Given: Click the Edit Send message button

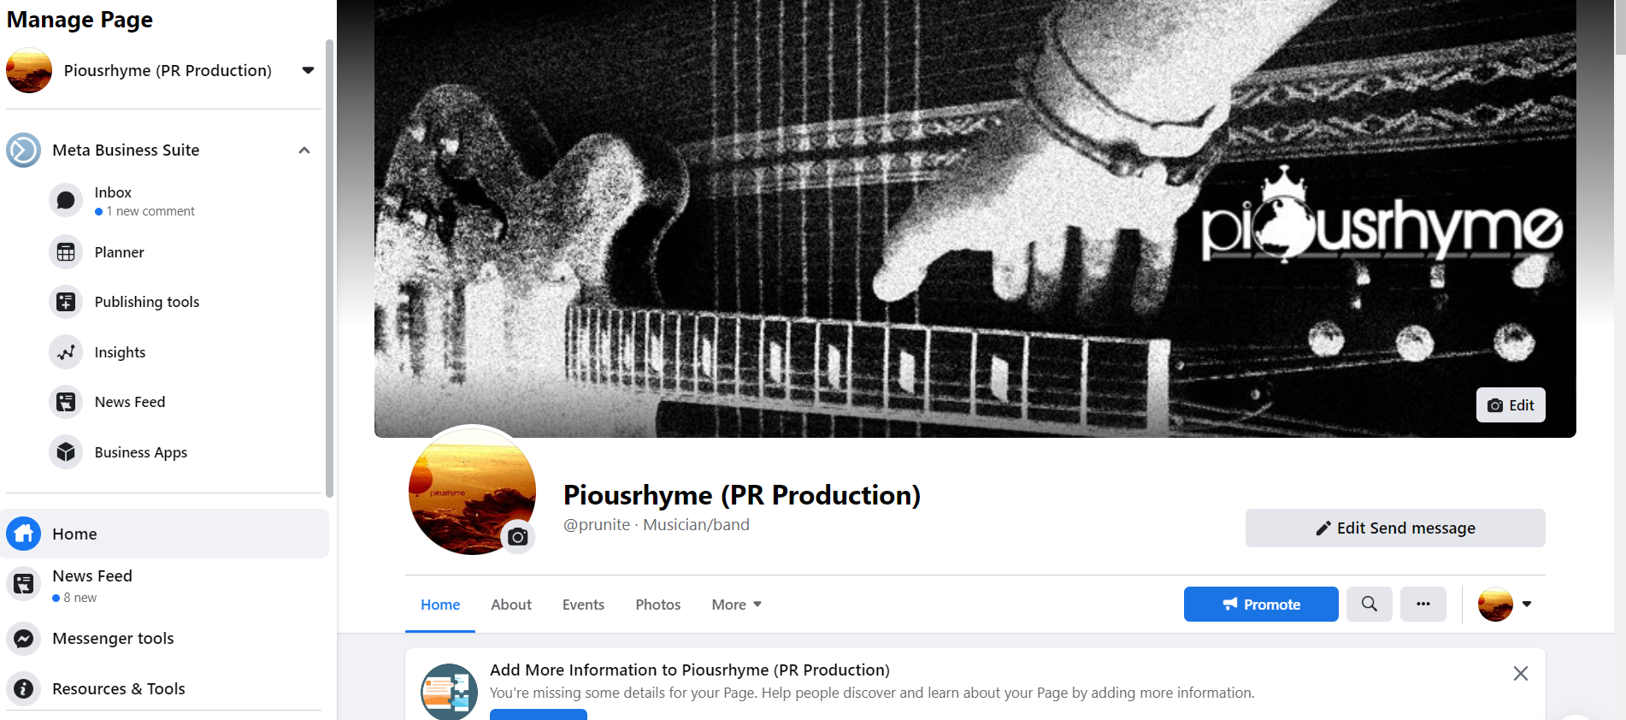Looking at the screenshot, I should tap(1395, 528).
